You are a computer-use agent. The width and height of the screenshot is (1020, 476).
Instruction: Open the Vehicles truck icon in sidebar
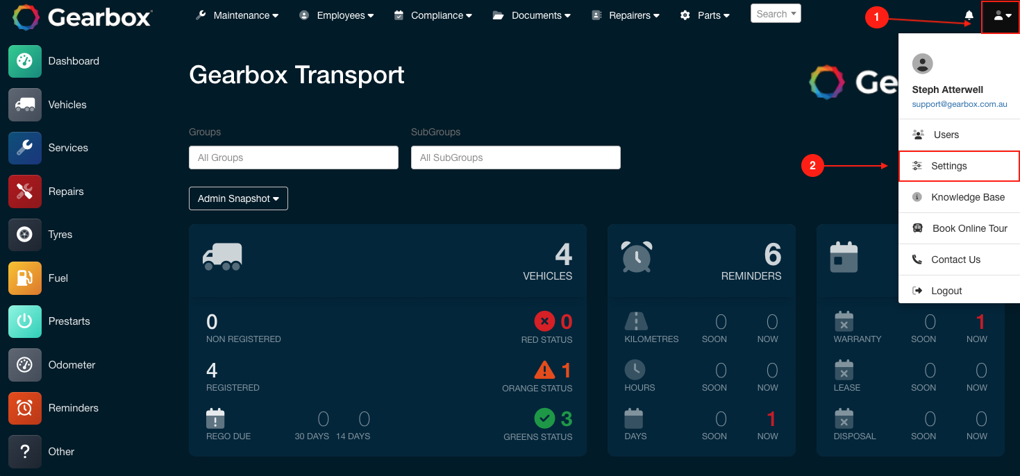click(25, 105)
